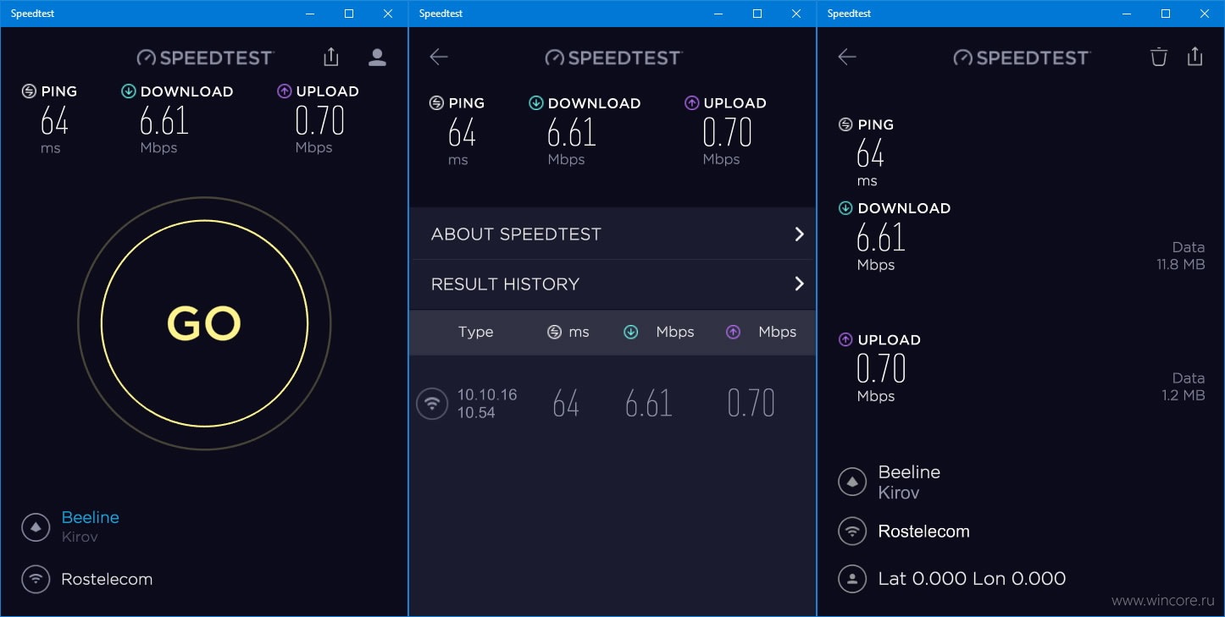Click server icon beside Beeline in left window
The height and width of the screenshot is (617, 1225).
click(x=36, y=527)
